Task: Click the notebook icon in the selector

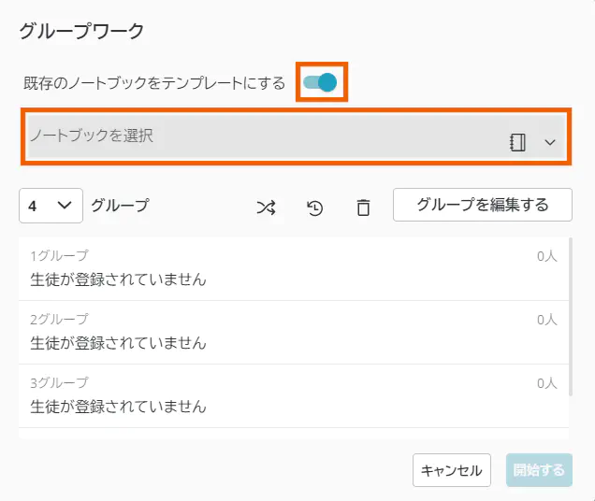Action: [517, 141]
